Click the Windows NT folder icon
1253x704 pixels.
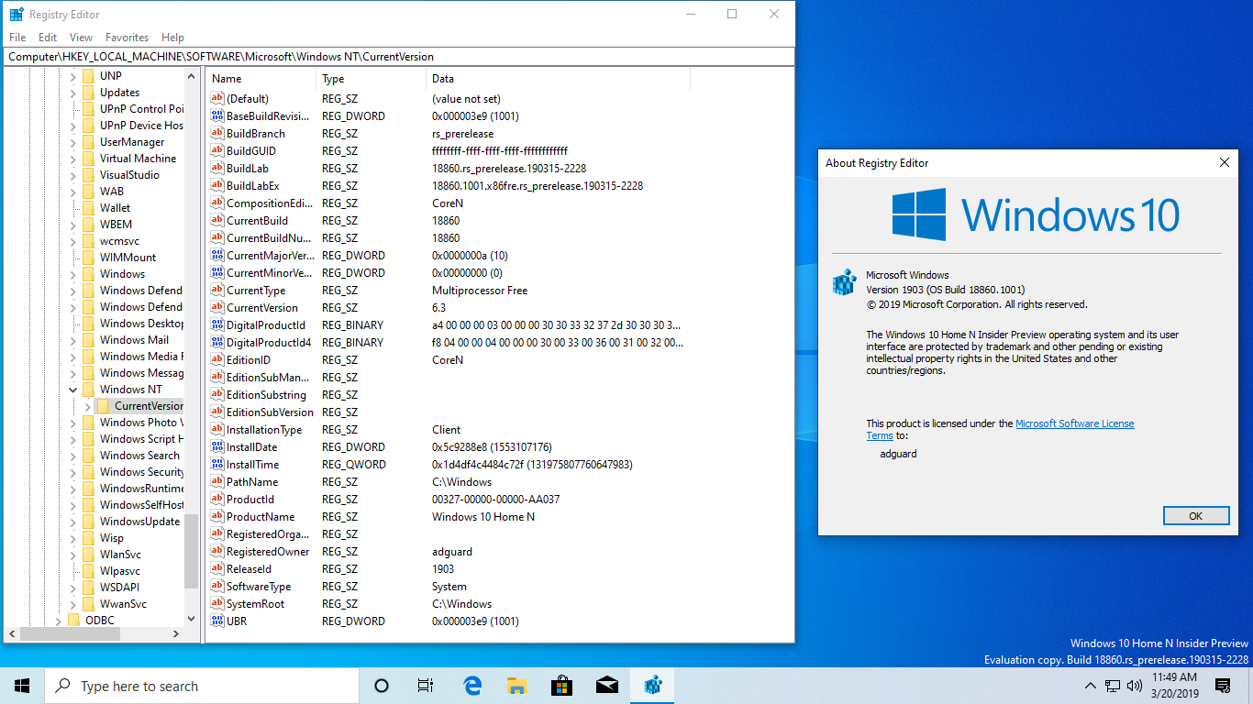point(88,389)
